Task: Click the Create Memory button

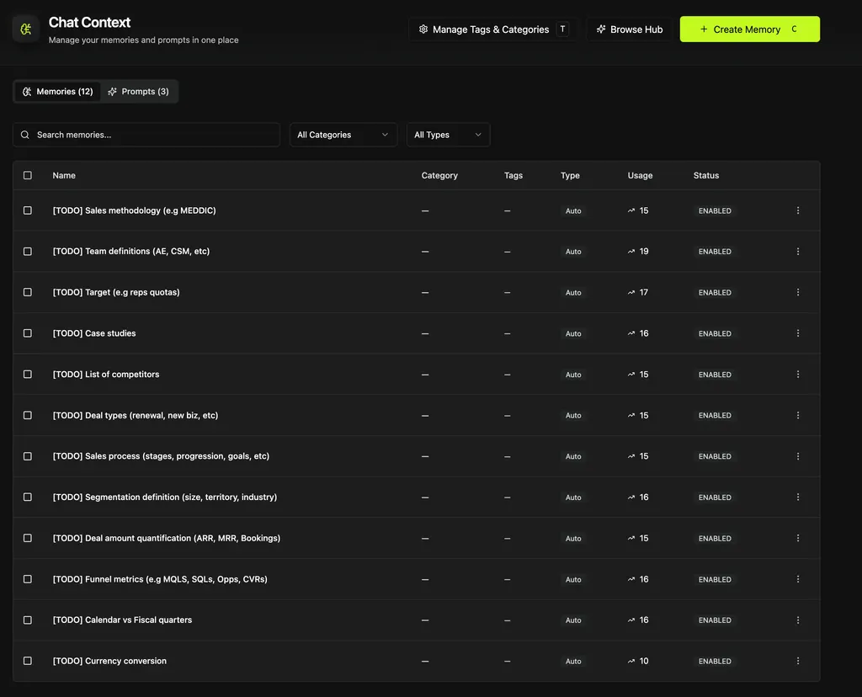Action: [x=749, y=29]
